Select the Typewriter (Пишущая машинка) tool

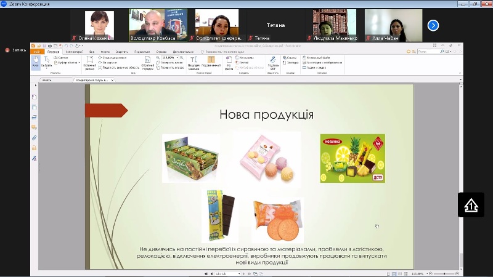194,63
